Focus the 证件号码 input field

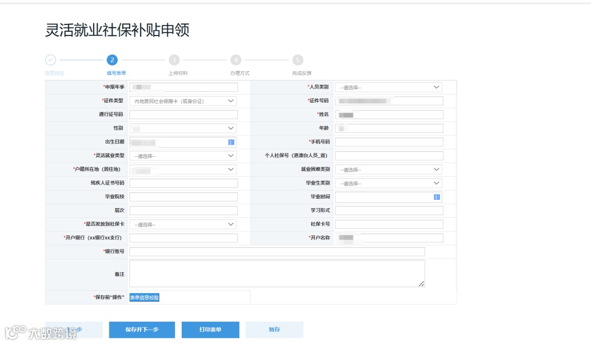tap(389, 101)
